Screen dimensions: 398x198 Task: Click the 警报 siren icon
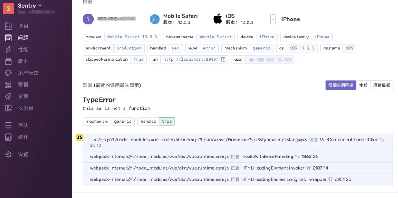(x=8, y=85)
